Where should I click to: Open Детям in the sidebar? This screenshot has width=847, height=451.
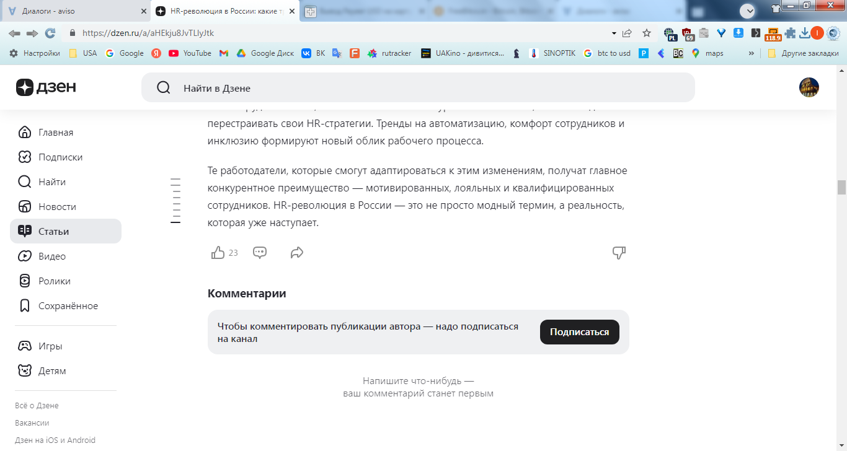pyautogui.click(x=66, y=371)
